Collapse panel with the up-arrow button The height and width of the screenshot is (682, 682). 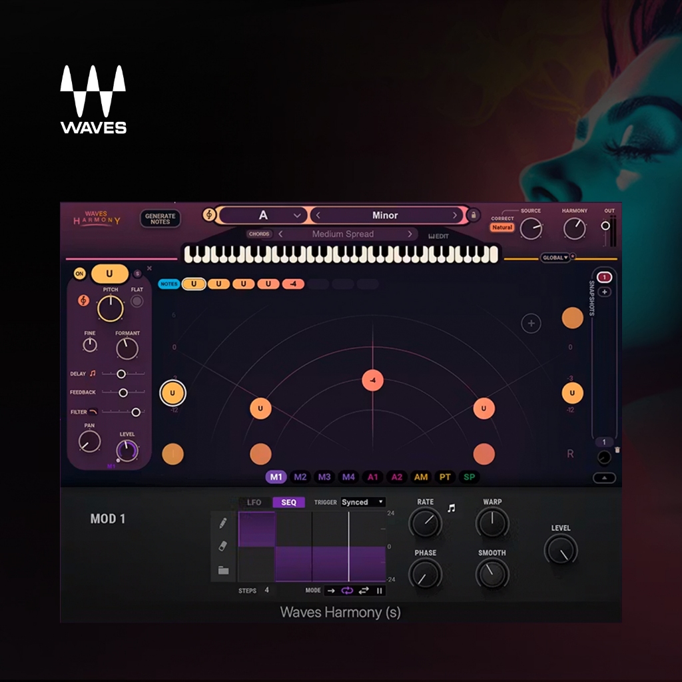604,478
